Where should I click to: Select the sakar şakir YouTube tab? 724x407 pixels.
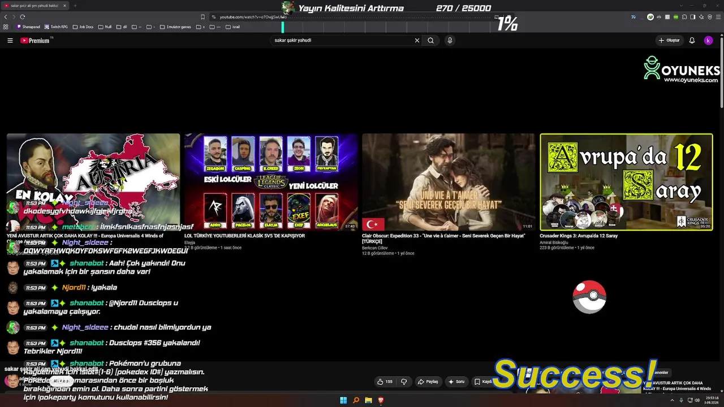34,6
